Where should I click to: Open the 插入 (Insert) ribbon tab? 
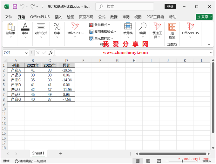(58, 17)
